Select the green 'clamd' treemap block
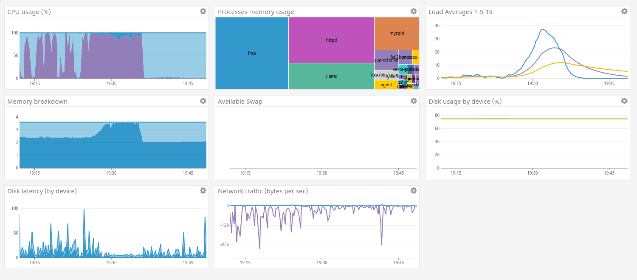 331,76
